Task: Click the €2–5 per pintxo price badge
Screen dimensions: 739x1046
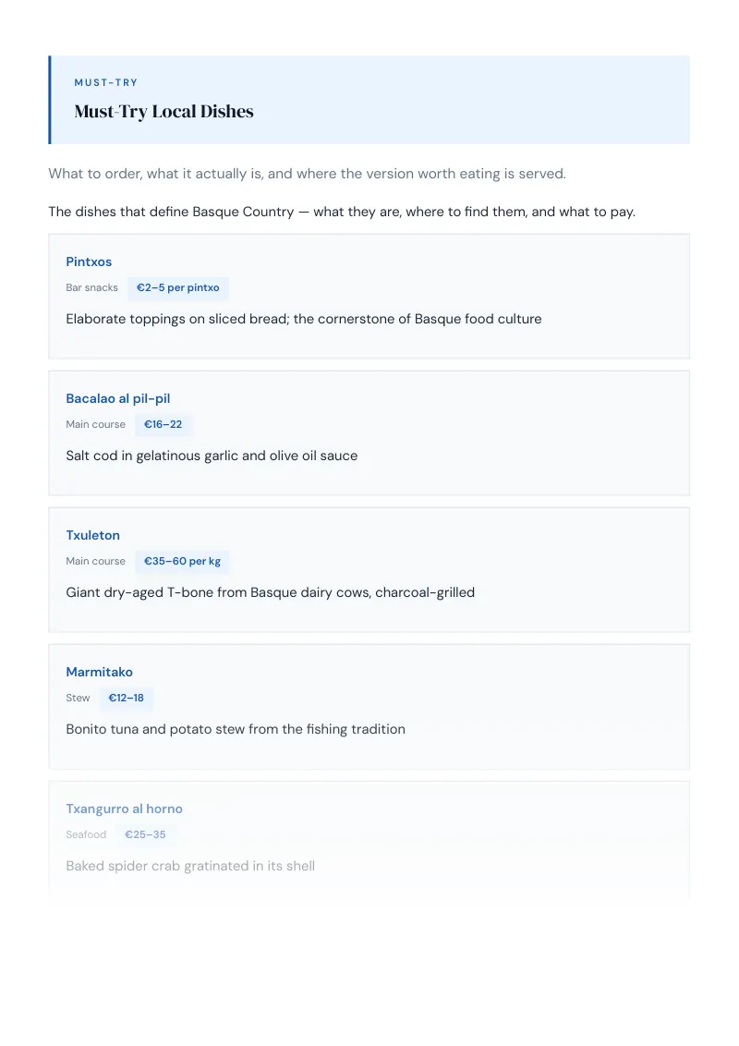Action: click(x=178, y=287)
